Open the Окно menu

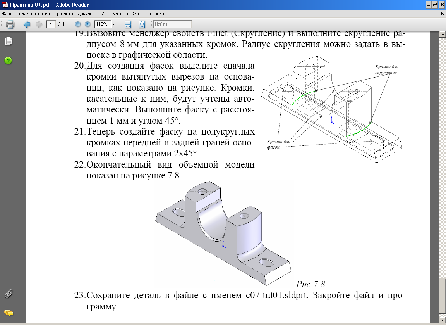click(x=137, y=14)
